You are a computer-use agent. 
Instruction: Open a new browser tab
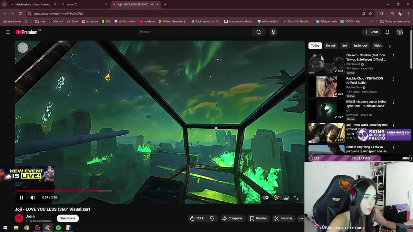point(165,5)
